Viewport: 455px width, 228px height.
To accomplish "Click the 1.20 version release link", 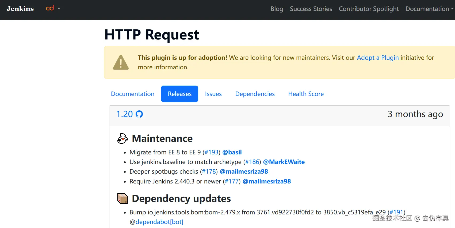I will [x=125, y=114].
